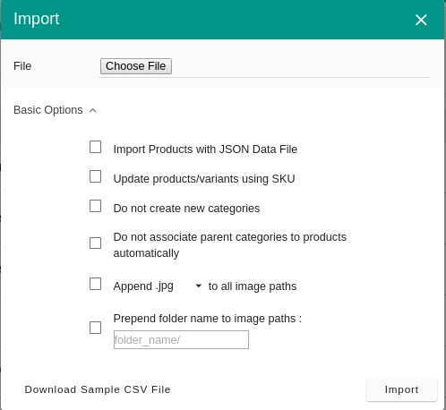Image resolution: width=446 pixels, height=410 pixels.
Task: Toggle Do not associate parent categories checkbox
Action: coord(95,243)
